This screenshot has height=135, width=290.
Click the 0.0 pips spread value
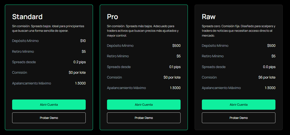(269, 67)
